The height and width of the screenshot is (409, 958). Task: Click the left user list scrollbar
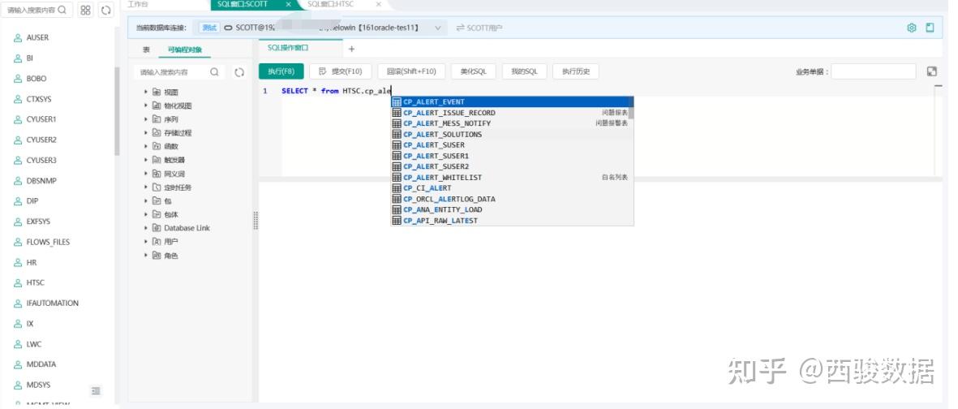(x=117, y=111)
